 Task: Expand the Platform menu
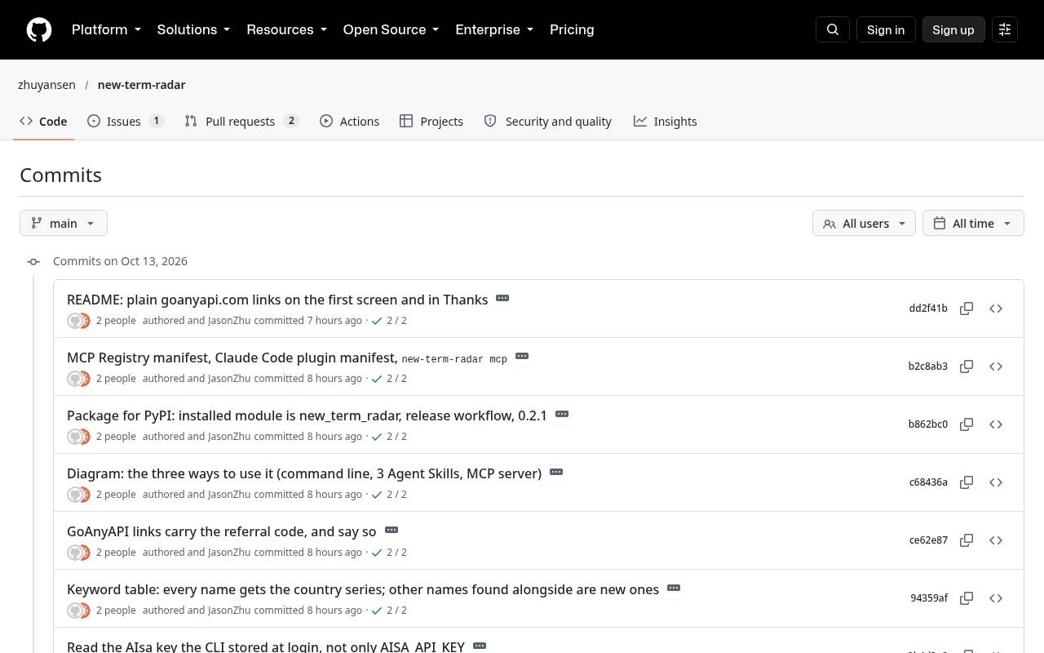106,29
